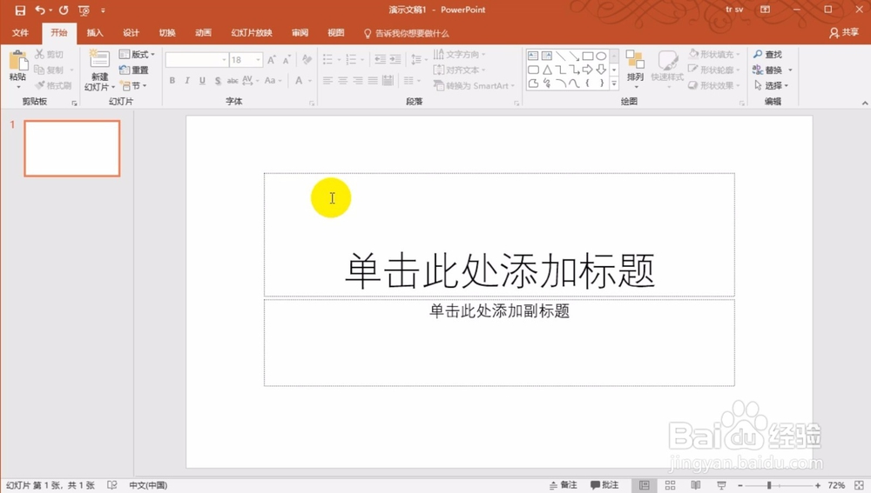Open the Select (选择) dropdown
The width and height of the screenshot is (871, 493).
(771, 85)
